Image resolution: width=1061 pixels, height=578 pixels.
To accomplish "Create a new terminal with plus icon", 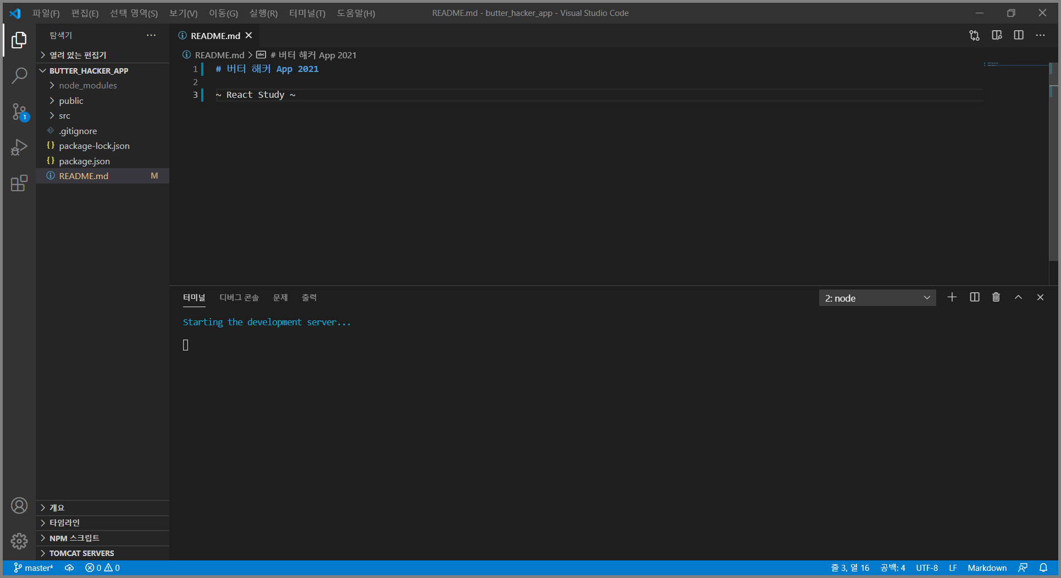I will point(952,297).
